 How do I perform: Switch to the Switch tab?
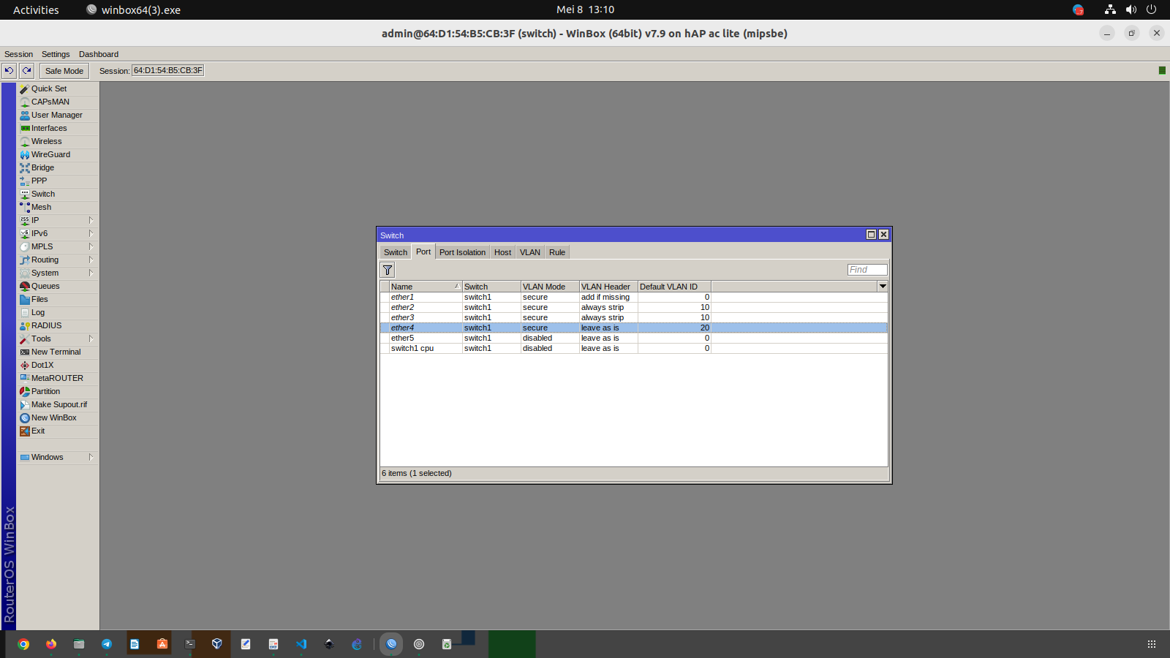tap(396, 252)
